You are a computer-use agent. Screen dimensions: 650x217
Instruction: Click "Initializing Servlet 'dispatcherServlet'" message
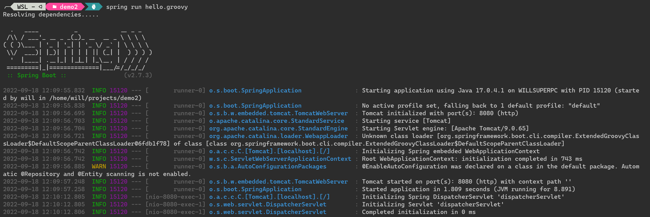433,204
